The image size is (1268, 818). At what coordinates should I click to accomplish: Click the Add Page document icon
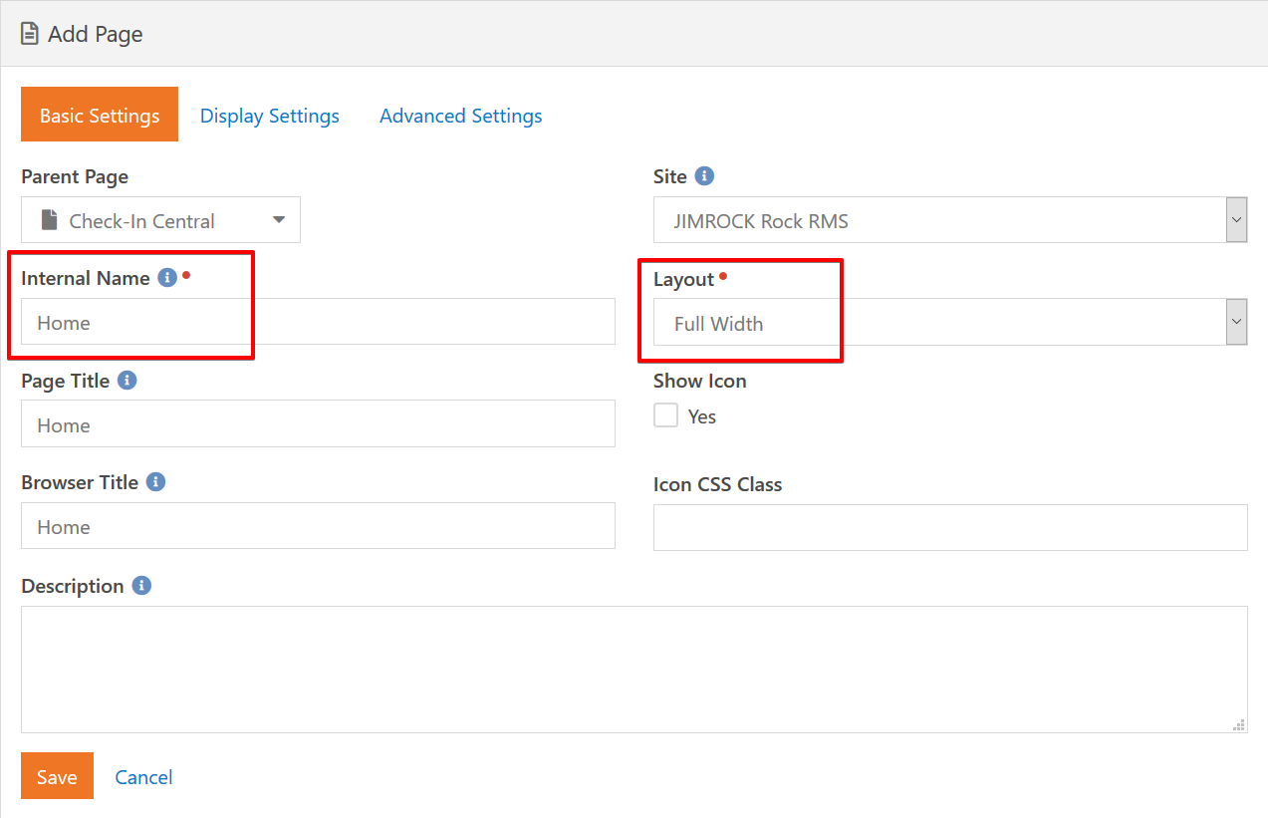pos(30,34)
